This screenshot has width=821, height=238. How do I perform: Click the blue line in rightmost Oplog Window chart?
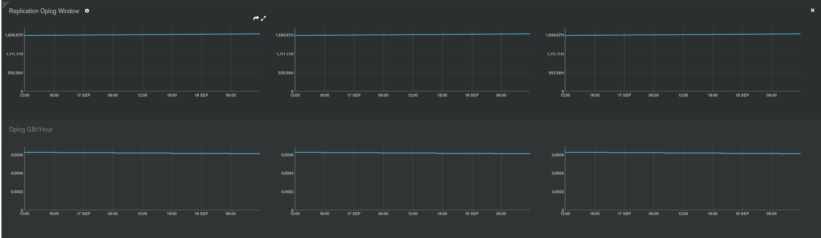[x=683, y=35]
